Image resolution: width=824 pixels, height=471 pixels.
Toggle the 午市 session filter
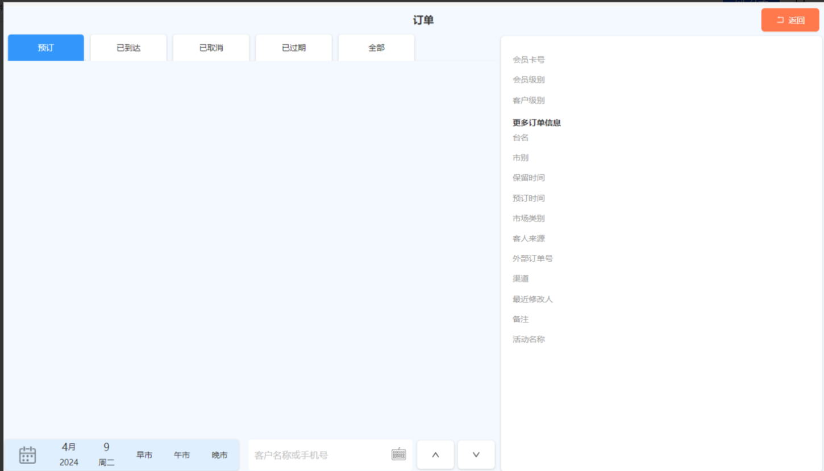[x=182, y=455]
